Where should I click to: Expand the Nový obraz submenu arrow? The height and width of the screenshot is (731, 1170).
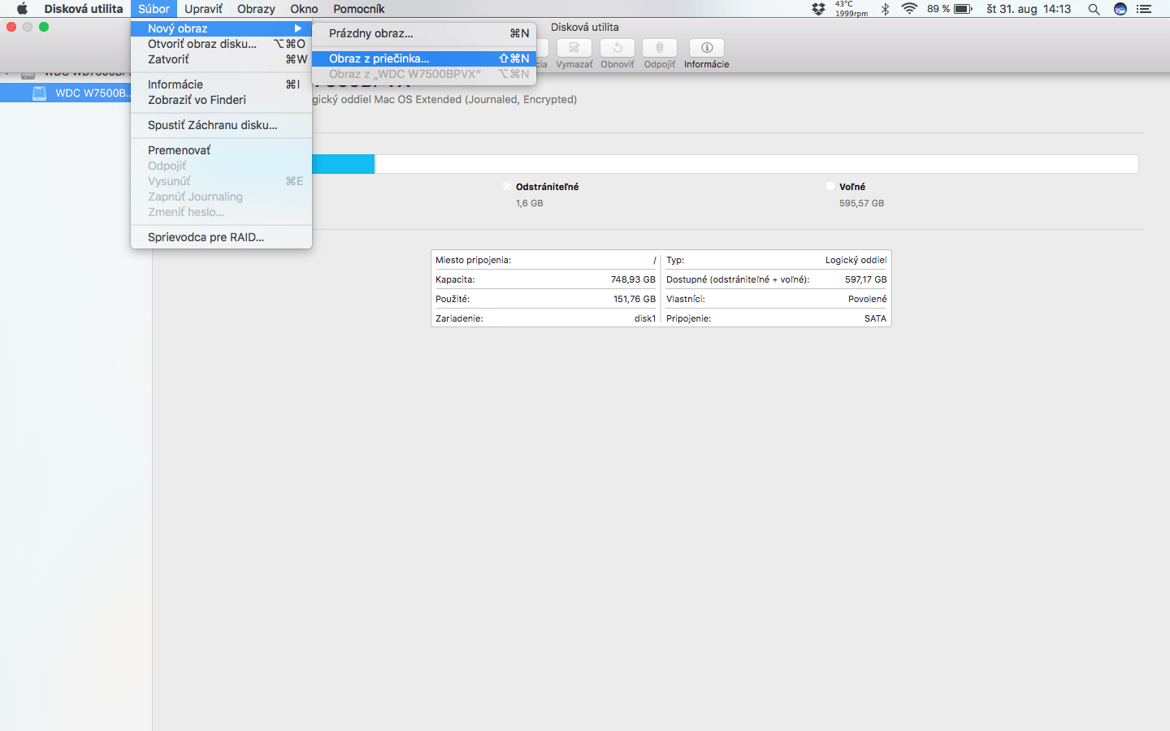pos(298,28)
